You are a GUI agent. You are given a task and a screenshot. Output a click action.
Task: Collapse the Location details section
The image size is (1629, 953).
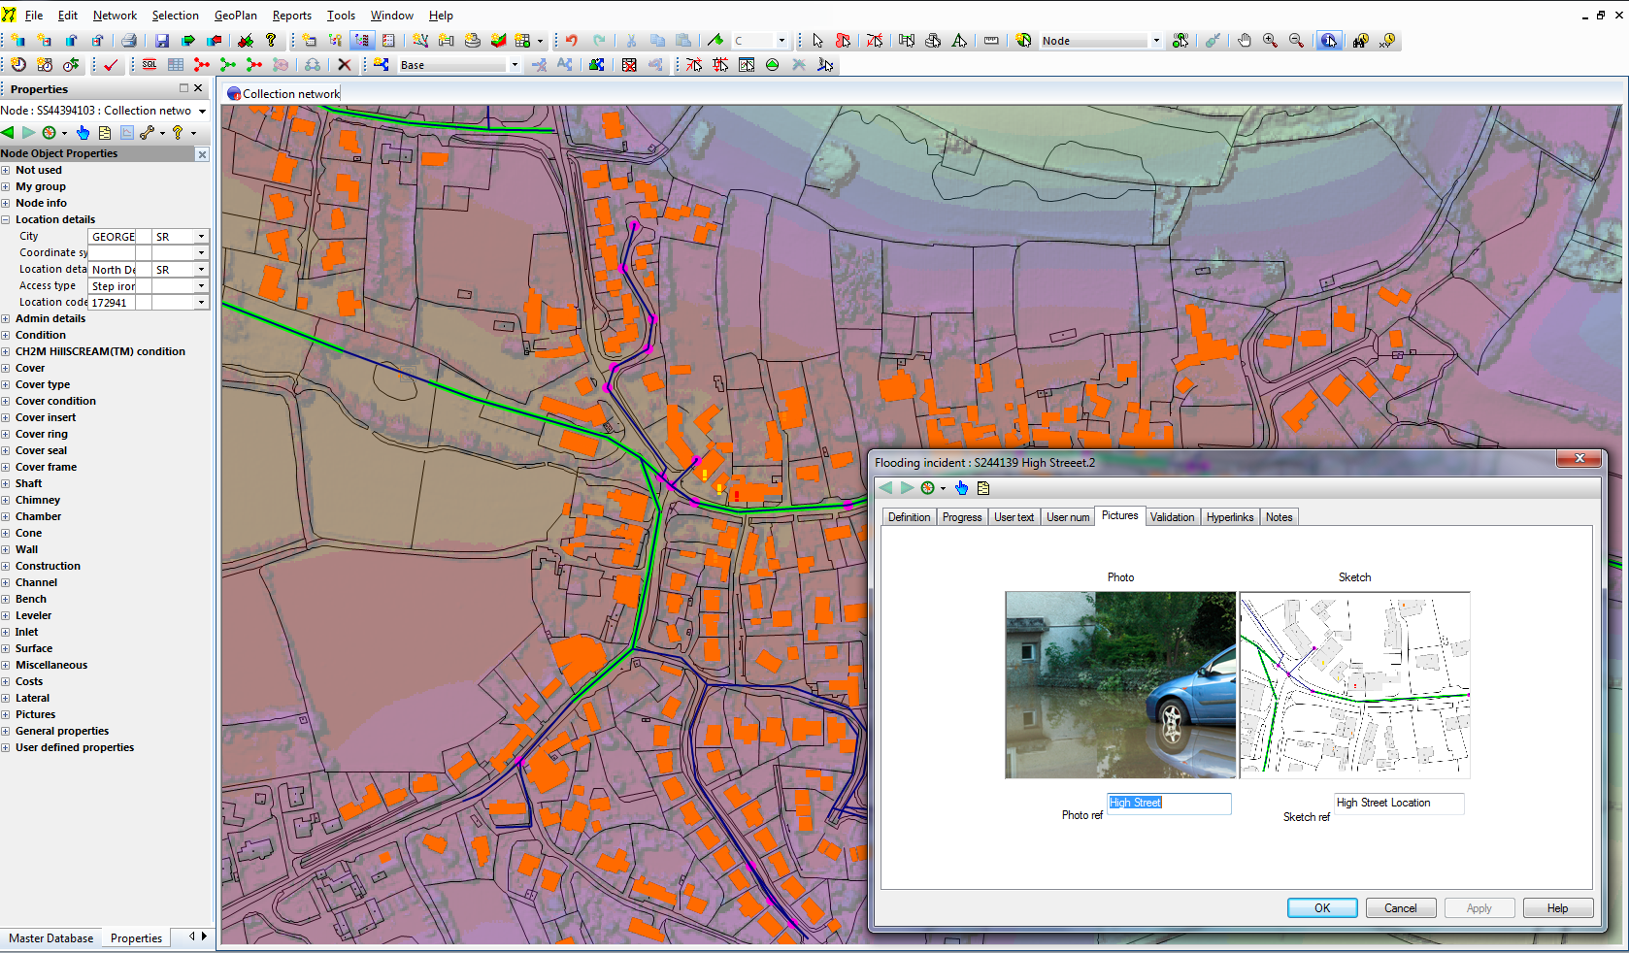point(6,219)
